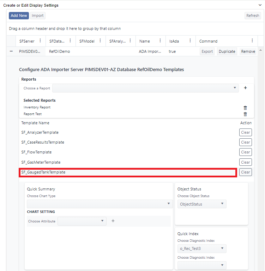Select the SF_GaugedTankTemplate row
The image size is (265, 271).
coord(128,172)
